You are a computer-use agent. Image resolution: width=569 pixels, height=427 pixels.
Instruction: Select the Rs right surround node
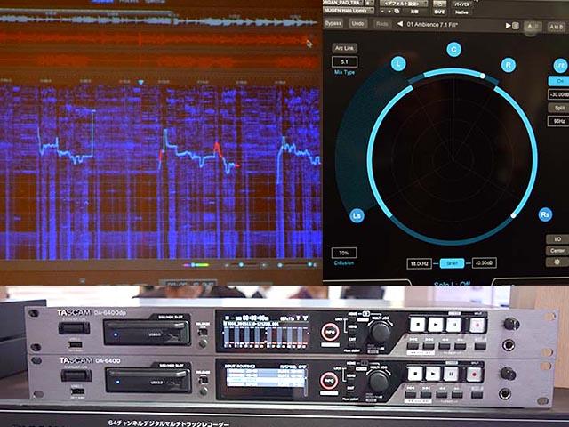[x=545, y=214]
